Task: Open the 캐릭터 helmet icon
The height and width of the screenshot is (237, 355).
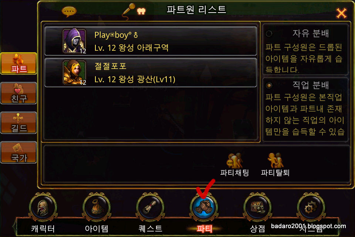Action: click(43, 207)
